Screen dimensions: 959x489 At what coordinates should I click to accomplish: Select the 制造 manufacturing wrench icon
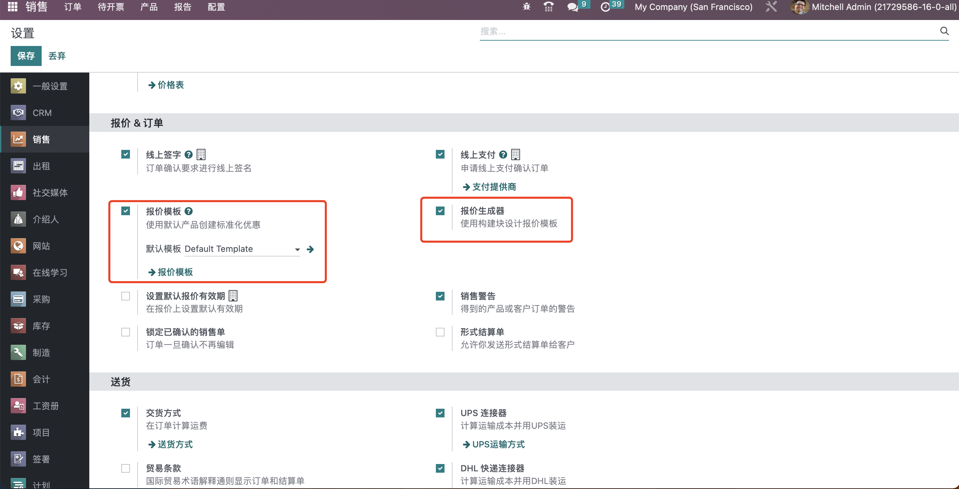[18, 352]
